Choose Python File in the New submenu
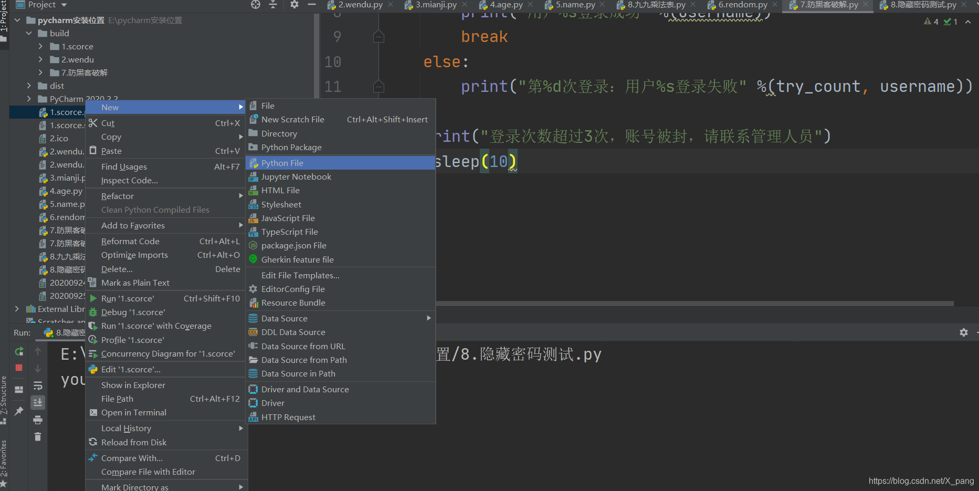This screenshot has height=491, width=979. [341, 163]
